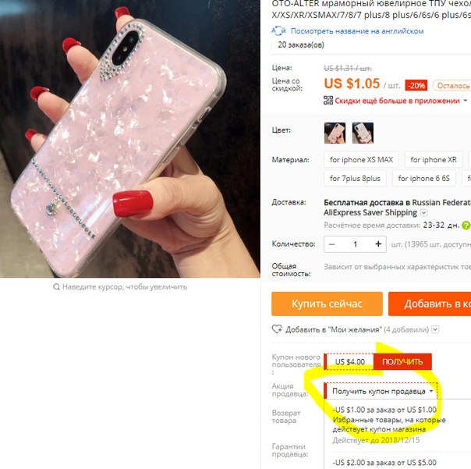Click the translate icon beside English title link

coord(278,30)
